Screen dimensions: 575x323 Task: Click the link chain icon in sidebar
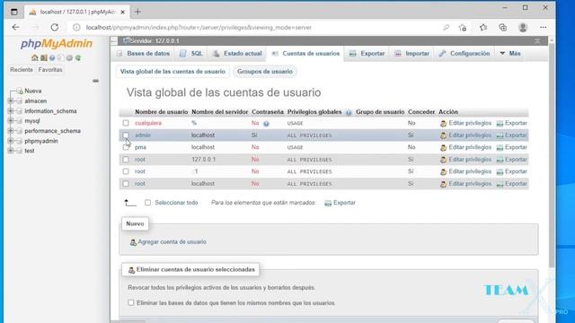[x=96, y=81]
